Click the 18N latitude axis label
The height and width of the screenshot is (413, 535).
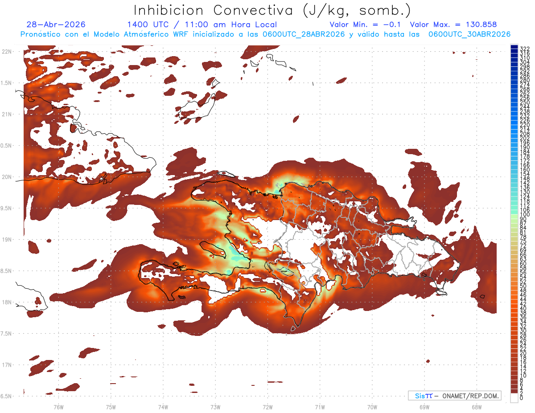(x=6, y=302)
